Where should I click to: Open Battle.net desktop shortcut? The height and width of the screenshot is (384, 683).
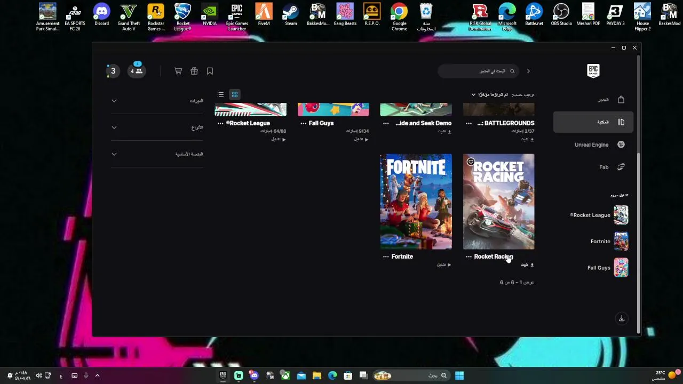point(534,15)
